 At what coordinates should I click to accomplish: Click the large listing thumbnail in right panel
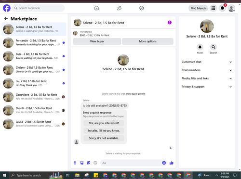tap(207, 26)
